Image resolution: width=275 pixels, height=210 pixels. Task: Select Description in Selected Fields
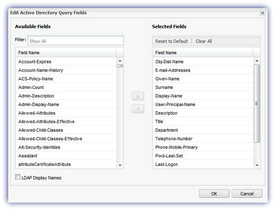[203, 113]
